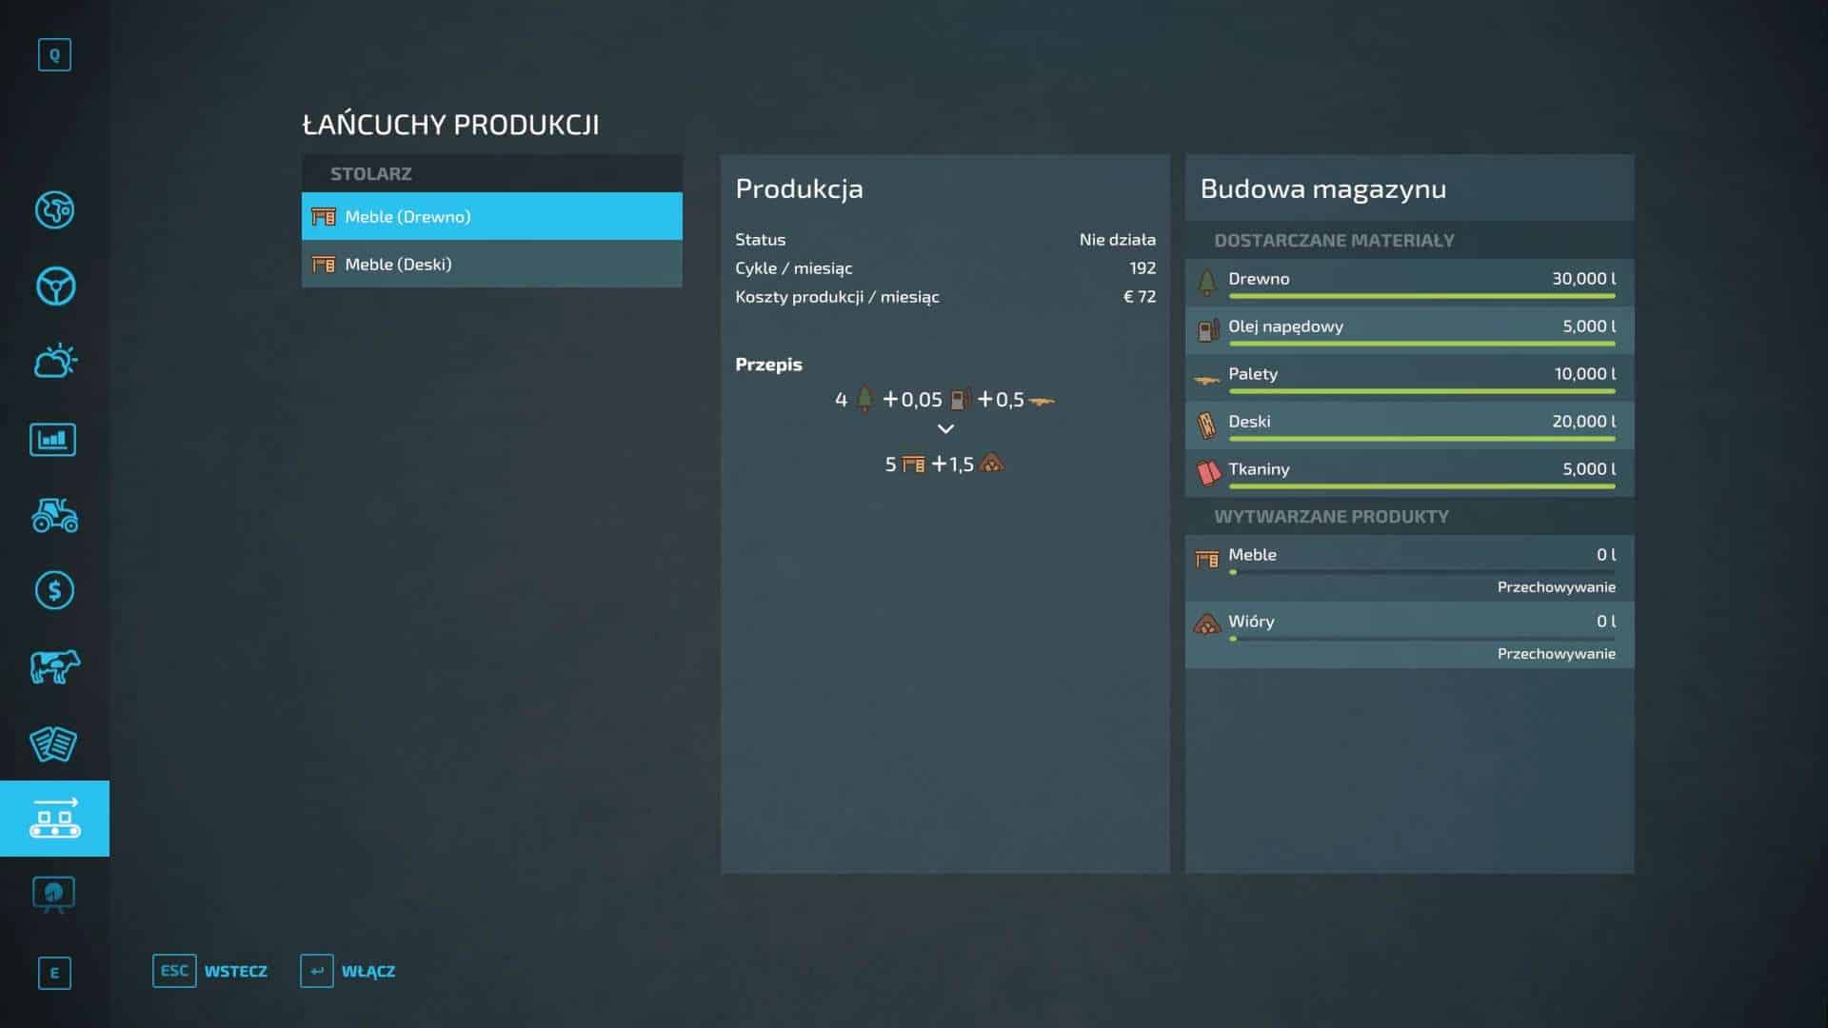The height and width of the screenshot is (1028, 1828).
Task: Click the E next page key
Action: 54,973
